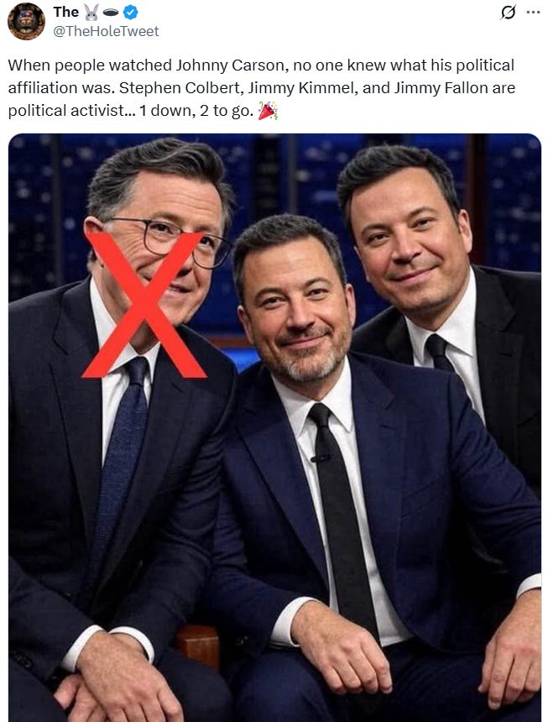The image size is (548, 722).
Task: Click the blue verified checkmark badge
Action: coord(131,13)
